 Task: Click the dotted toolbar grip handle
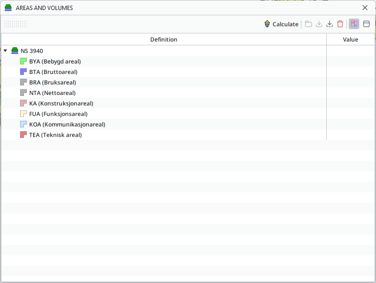(x=16, y=24)
